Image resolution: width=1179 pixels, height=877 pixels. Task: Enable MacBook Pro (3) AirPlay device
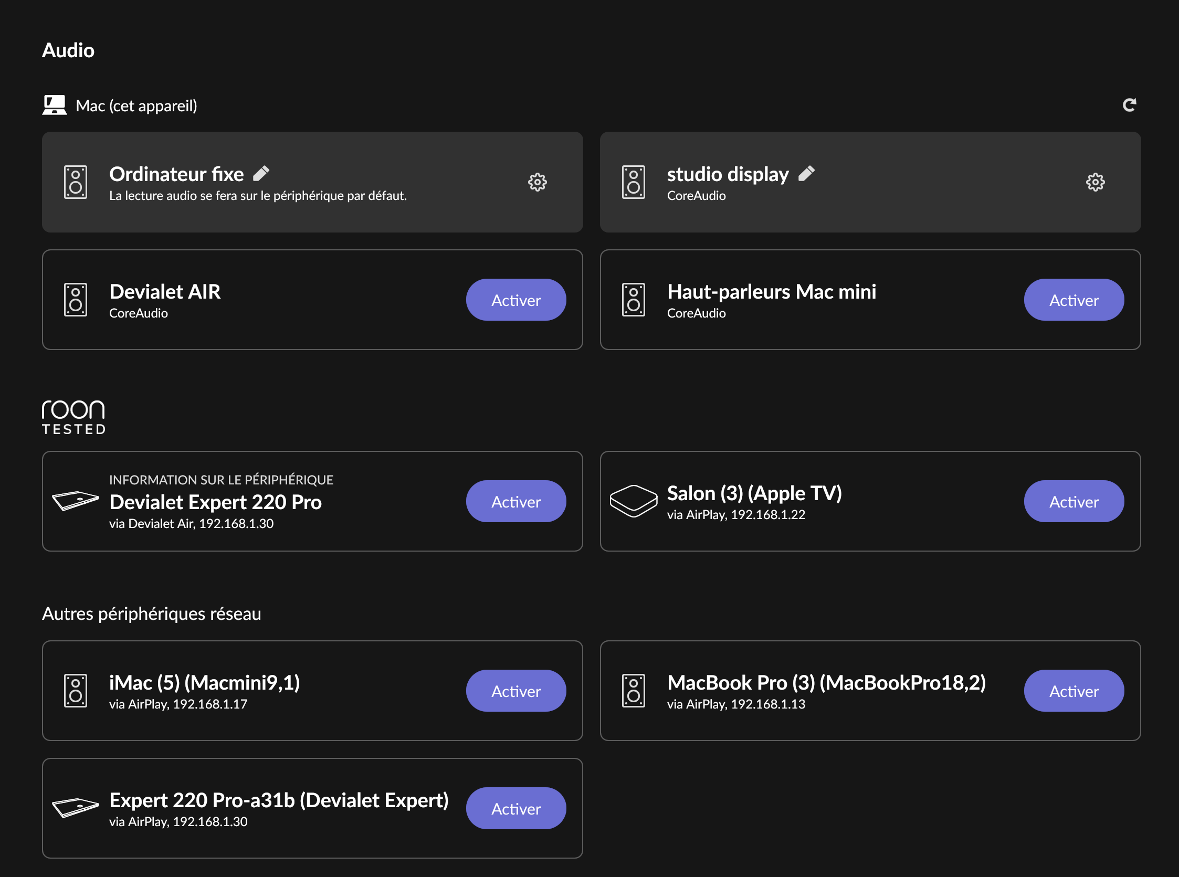pyautogui.click(x=1073, y=691)
